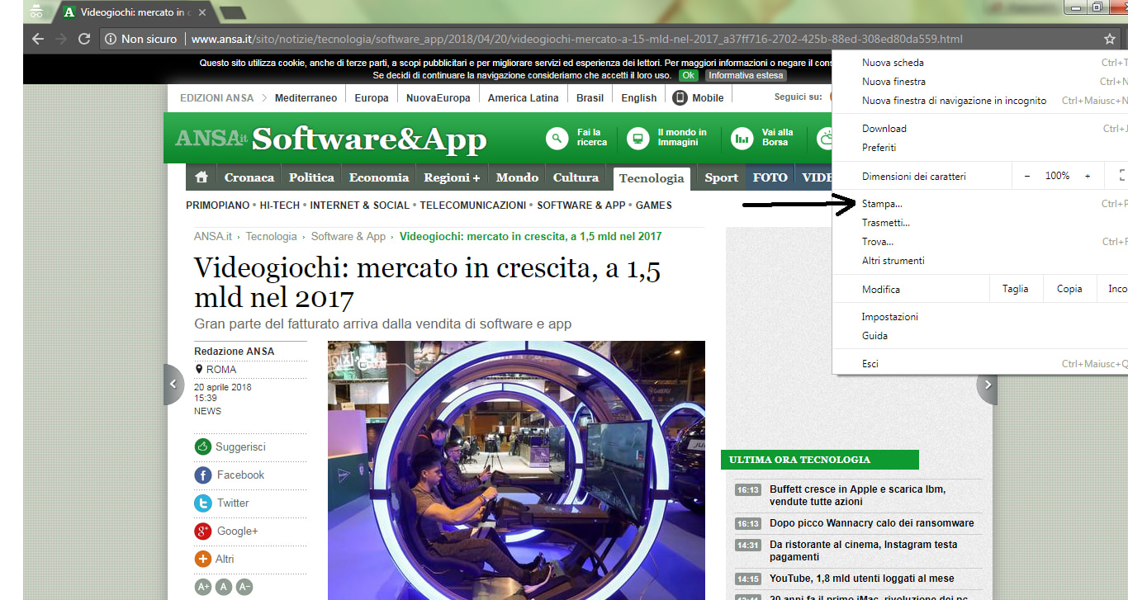1128x600 pixels.
Task: Click Il mondo in Immagini icon
Action: click(x=637, y=138)
